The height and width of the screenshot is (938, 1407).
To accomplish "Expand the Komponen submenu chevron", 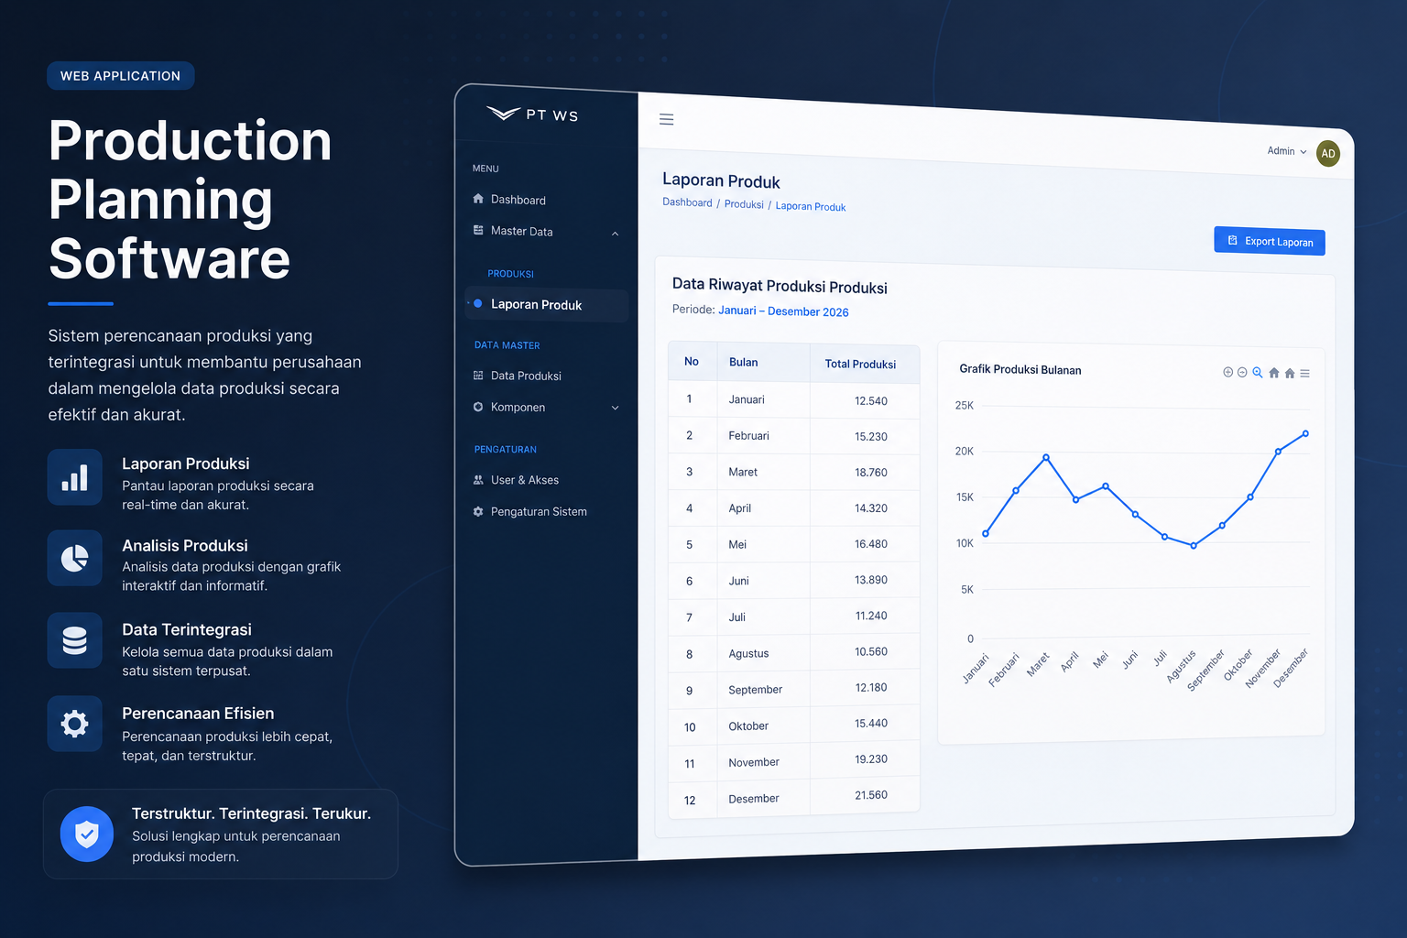I will [x=616, y=408].
